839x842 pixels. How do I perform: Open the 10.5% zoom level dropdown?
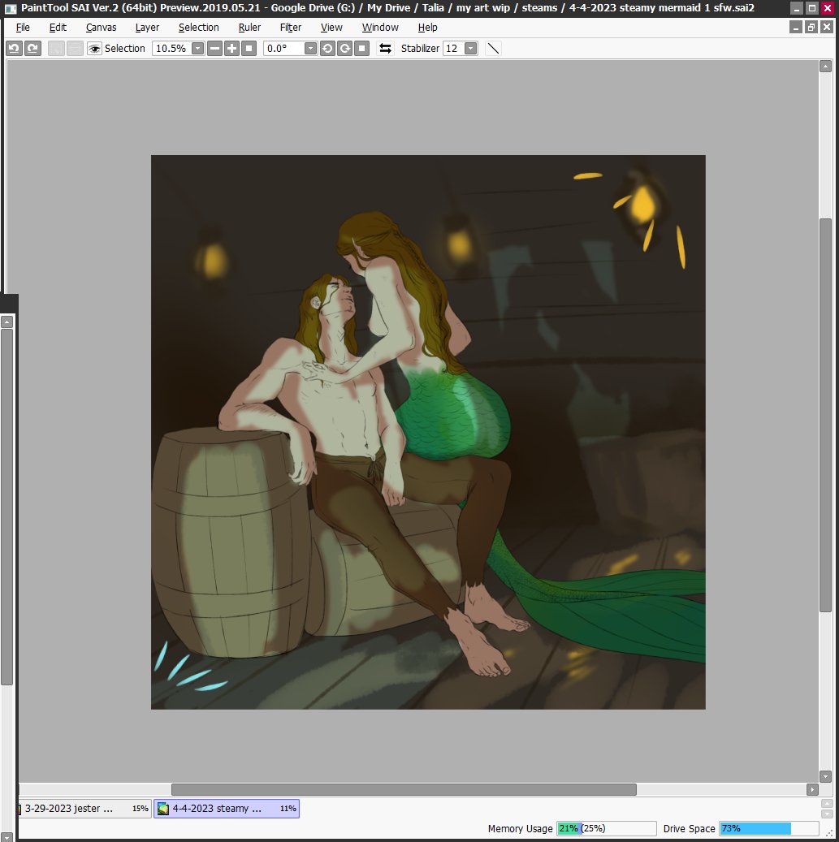[197, 49]
